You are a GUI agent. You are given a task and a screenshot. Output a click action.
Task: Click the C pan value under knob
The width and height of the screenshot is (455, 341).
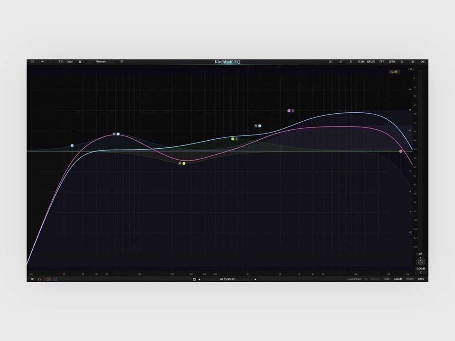coord(421,273)
